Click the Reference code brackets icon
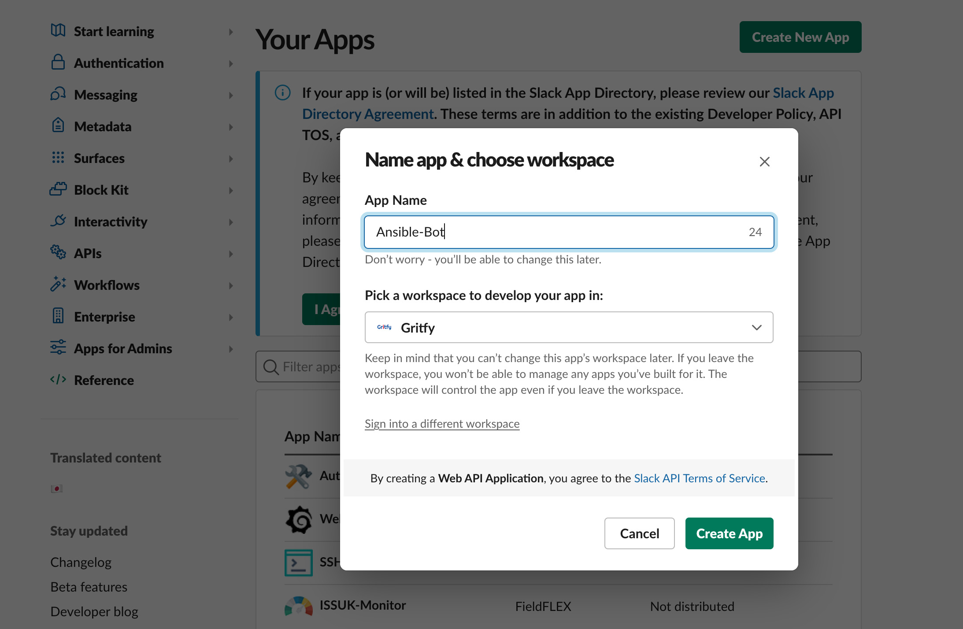Image resolution: width=963 pixels, height=629 pixels. 58,379
